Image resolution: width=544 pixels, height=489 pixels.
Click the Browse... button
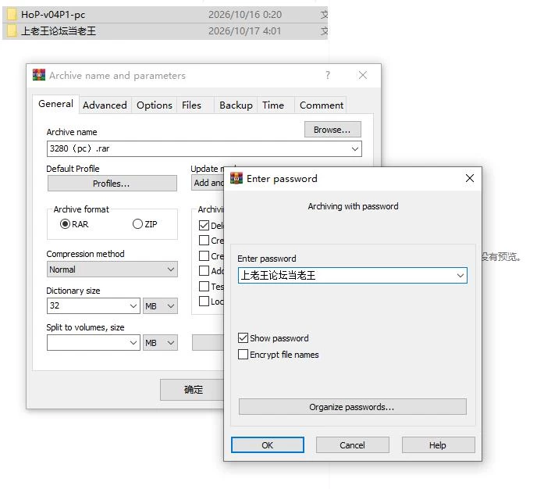pyautogui.click(x=332, y=130)
